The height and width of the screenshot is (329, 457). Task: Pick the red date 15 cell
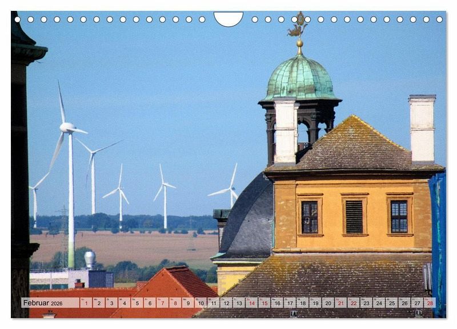click(264, 303)
